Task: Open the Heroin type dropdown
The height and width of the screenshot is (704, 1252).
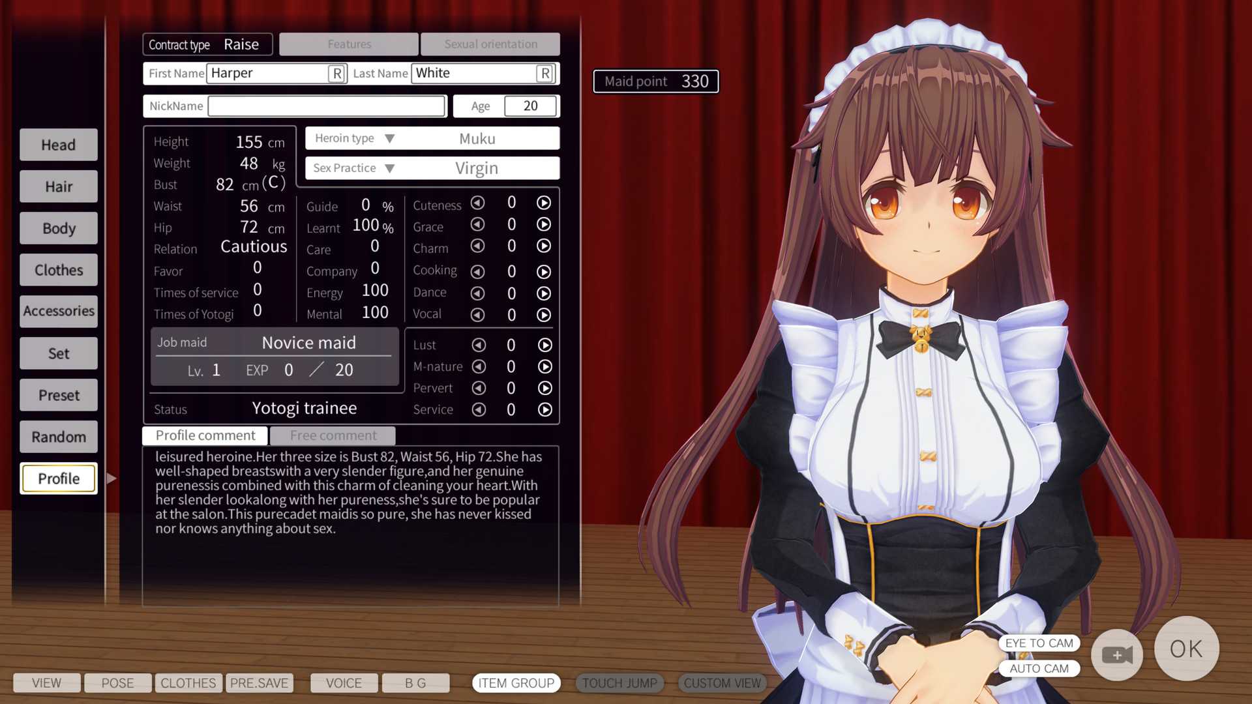Action: [389, 138]
